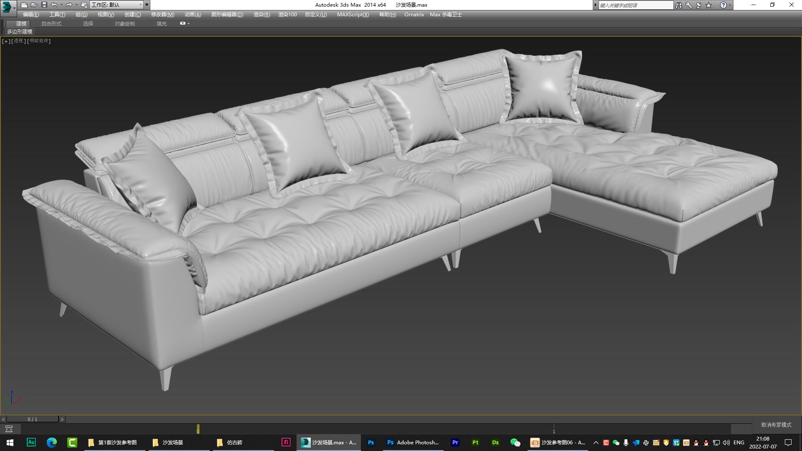Open a file using the Open folder icon
Viewport: 802px width, 451px height.
coord(34,5)
